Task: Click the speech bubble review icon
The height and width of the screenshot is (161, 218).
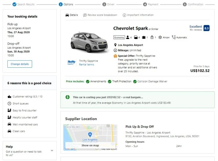Action: pyautogui.click(x=85, y=15)
